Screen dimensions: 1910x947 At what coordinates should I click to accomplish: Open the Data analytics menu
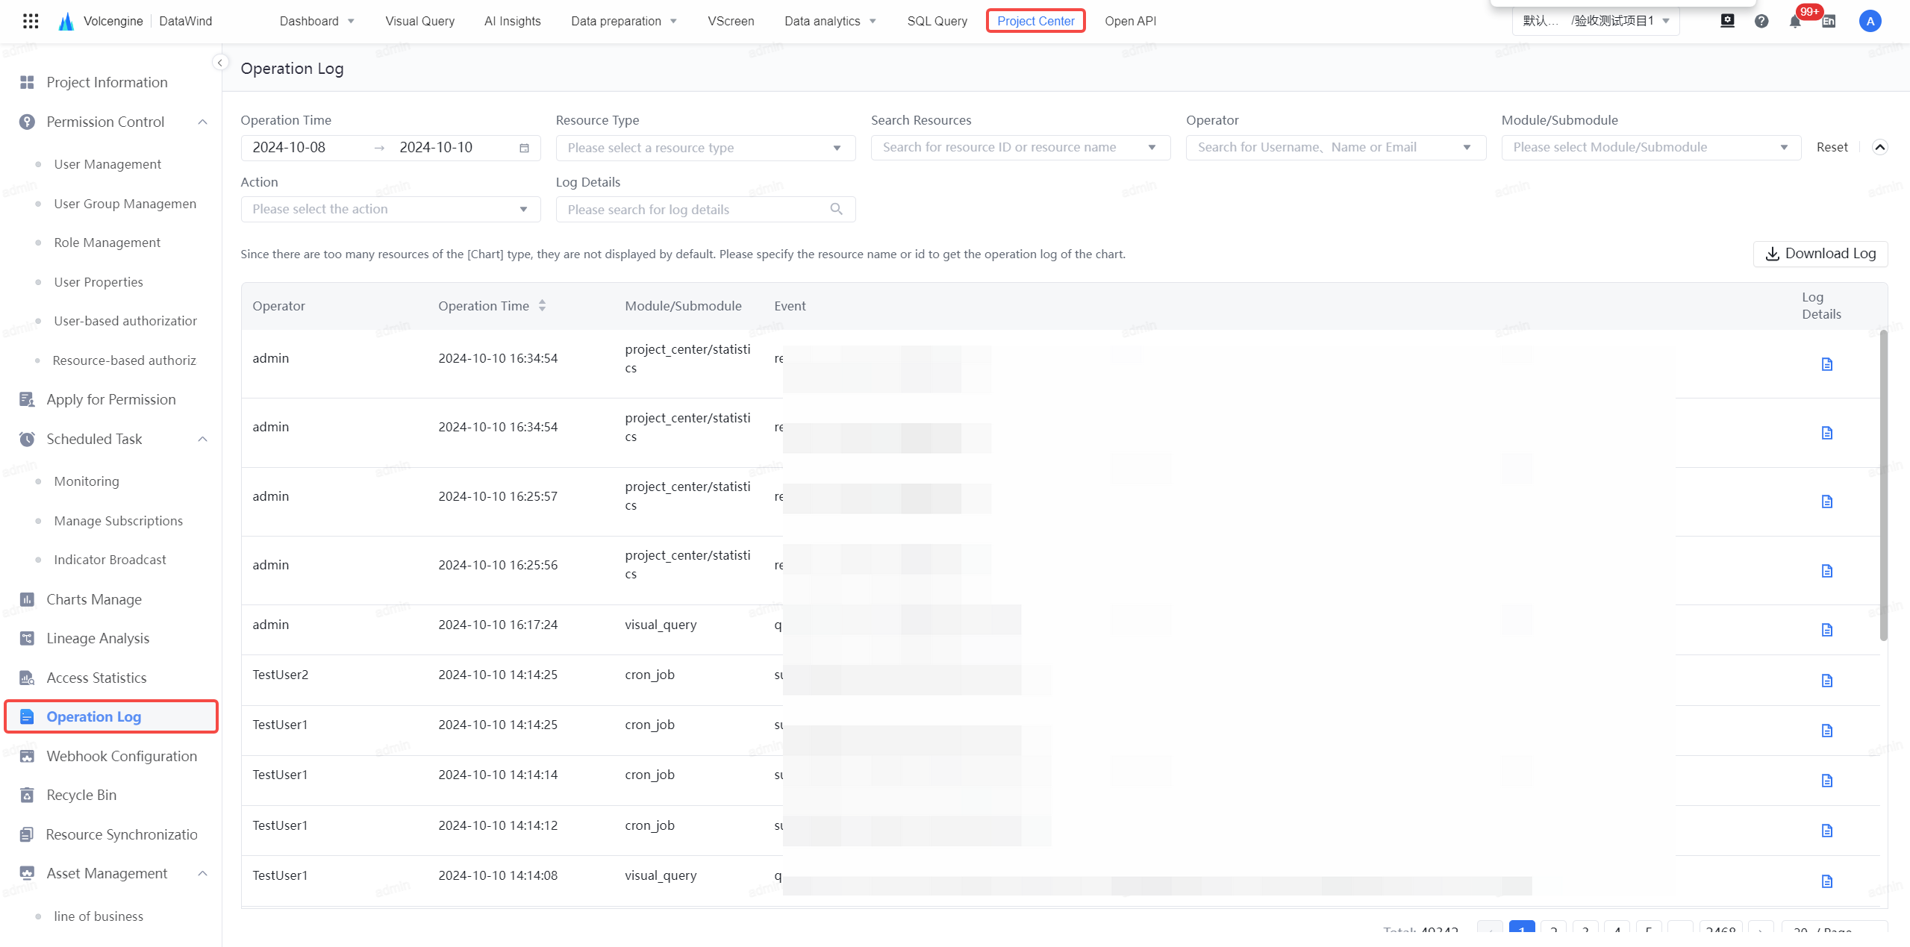830,21
